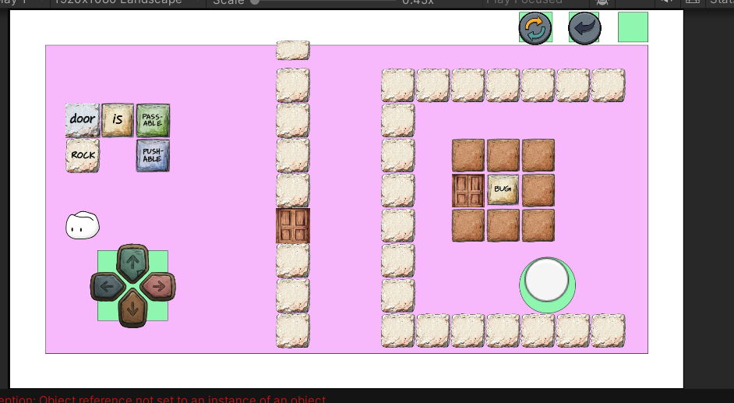This screenshot has height=403, width=734.
Task: Tap the round white button on green circle
Action: (x=547, y=281)
